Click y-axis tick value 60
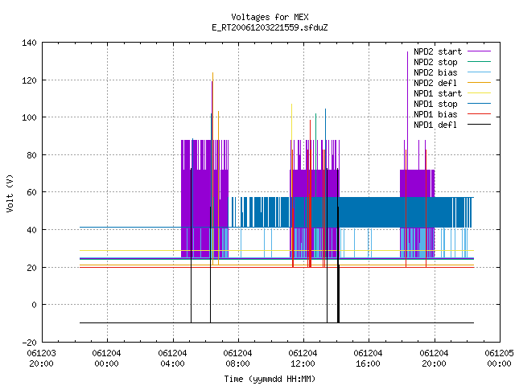The height and width of the screenshot is (386, 515). [x=31, y=192]
